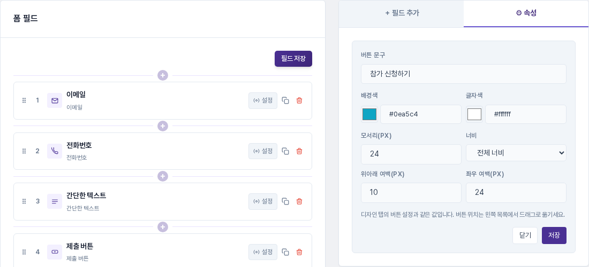The width and height of the screenshot is (589, 267).
Task: Click the text lines icon in the 간단한 텍스트 row
Action: click(55, 201)
